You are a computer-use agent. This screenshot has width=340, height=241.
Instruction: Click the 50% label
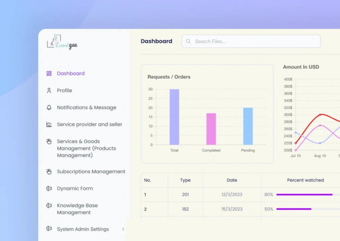coord(269,209)
